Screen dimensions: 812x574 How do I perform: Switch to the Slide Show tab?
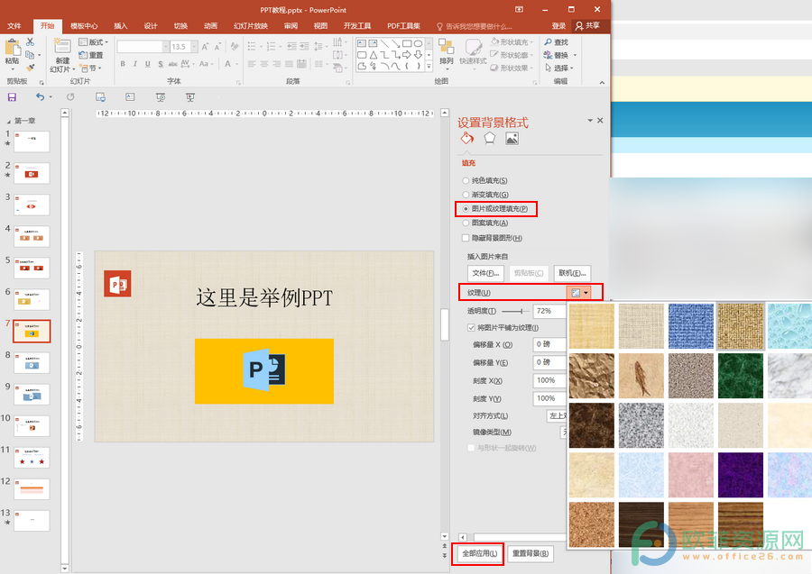tap(251, 26)
